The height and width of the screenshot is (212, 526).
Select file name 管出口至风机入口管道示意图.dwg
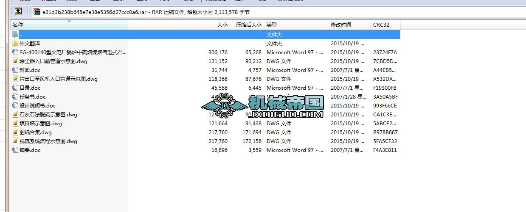pos(59,79)
